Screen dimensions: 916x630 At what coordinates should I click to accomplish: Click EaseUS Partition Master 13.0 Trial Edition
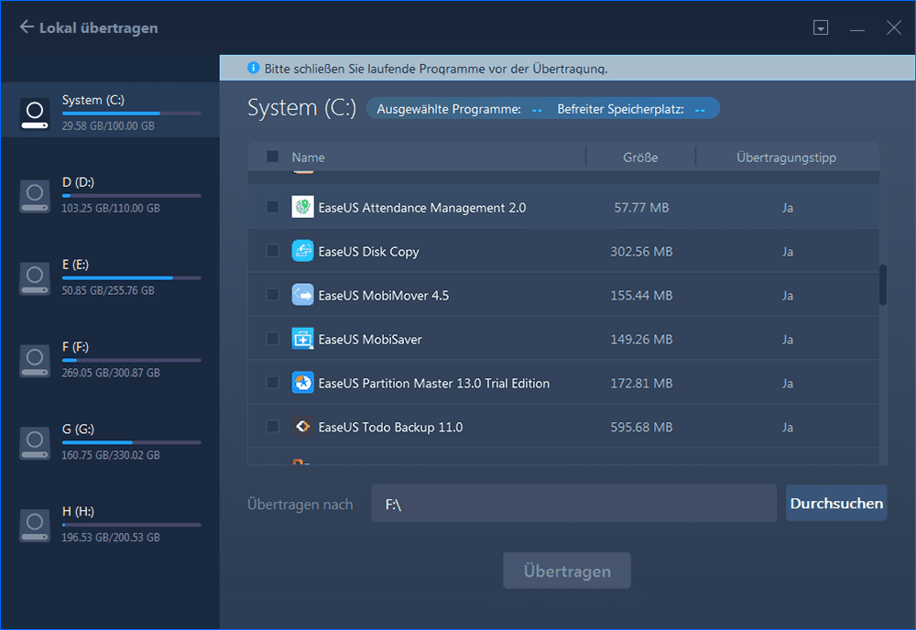click(x=433, y=383)
